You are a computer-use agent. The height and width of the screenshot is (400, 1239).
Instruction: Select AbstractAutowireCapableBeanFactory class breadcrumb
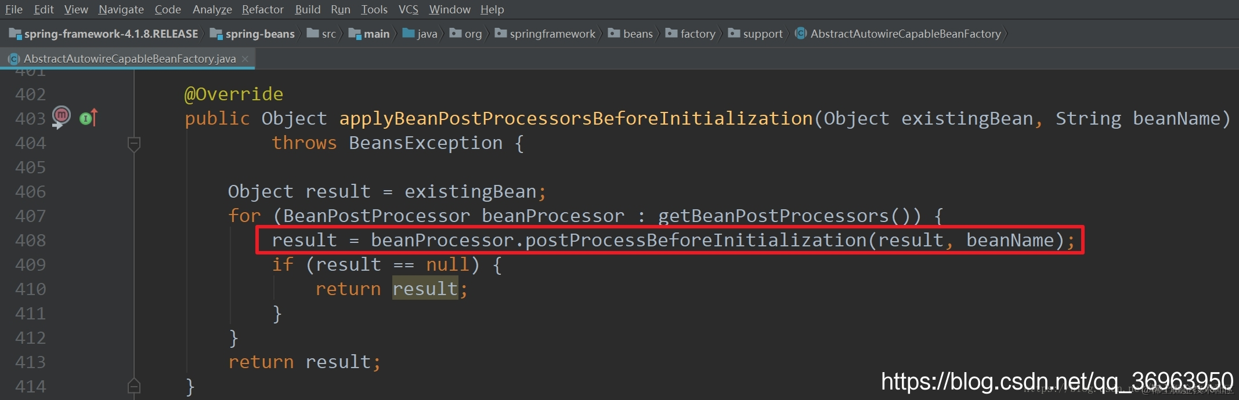(898, 34)
